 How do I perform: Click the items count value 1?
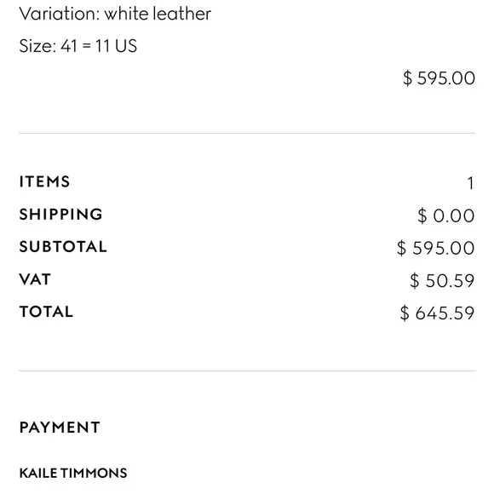tap(470, 183)
